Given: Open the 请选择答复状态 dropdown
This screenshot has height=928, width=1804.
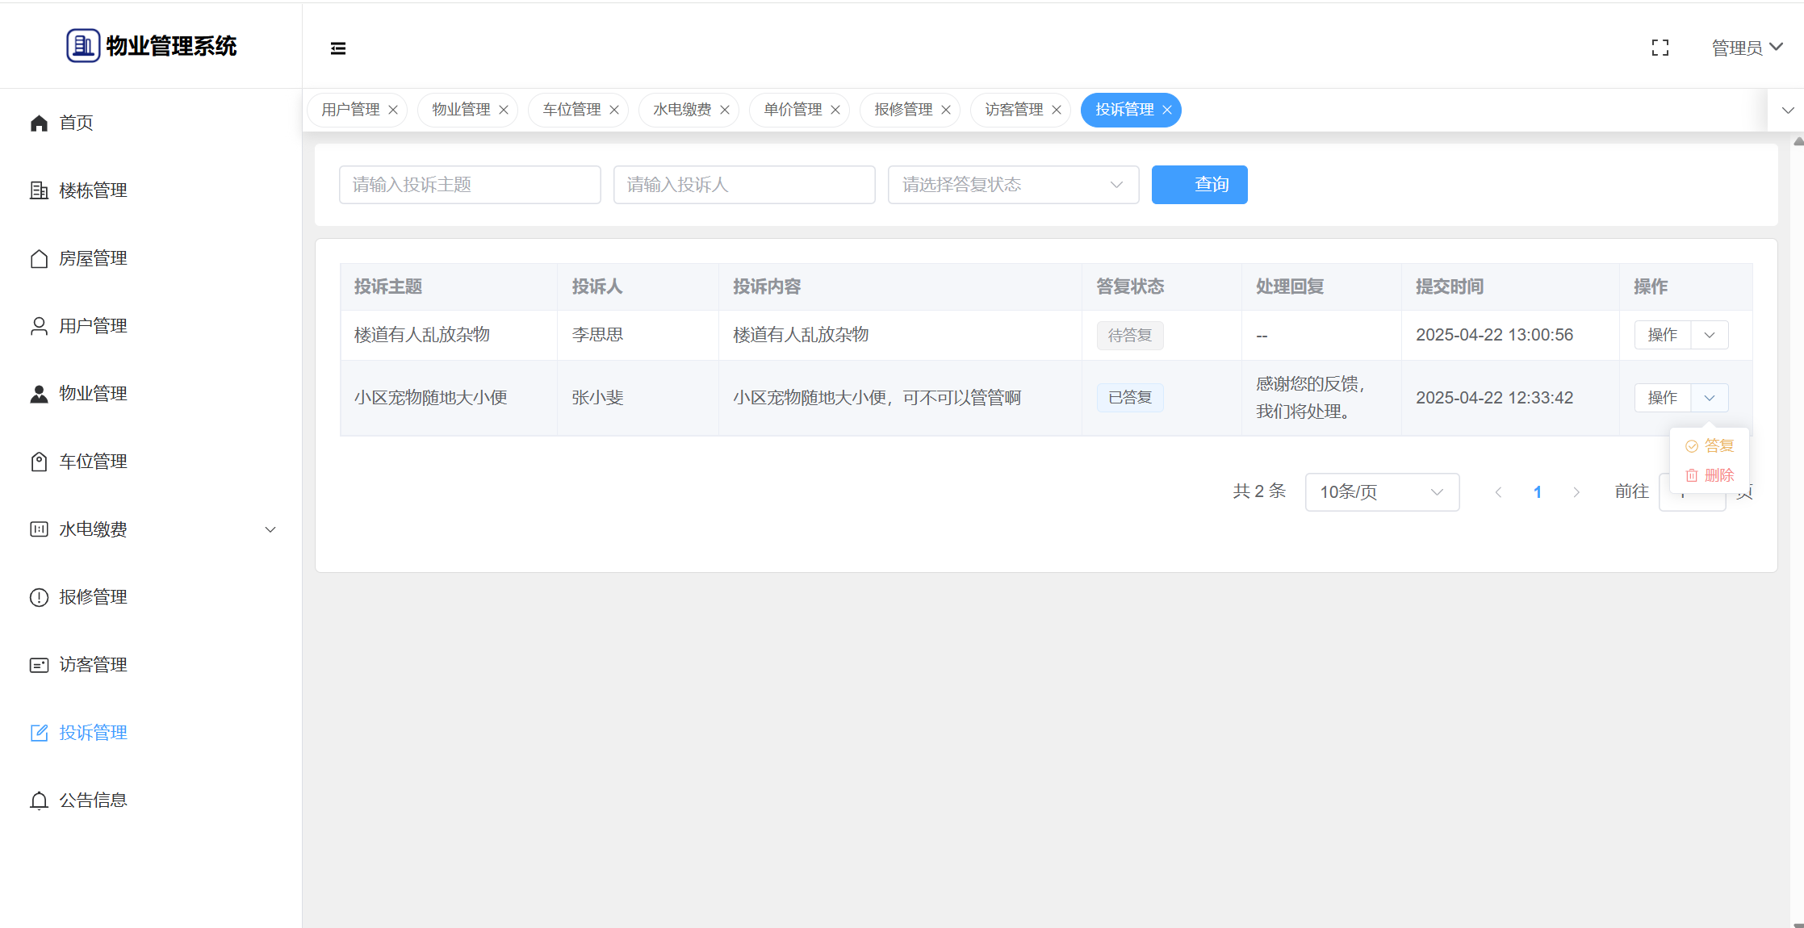Looking at the screenshot, I should click(x=1013, y=185).
